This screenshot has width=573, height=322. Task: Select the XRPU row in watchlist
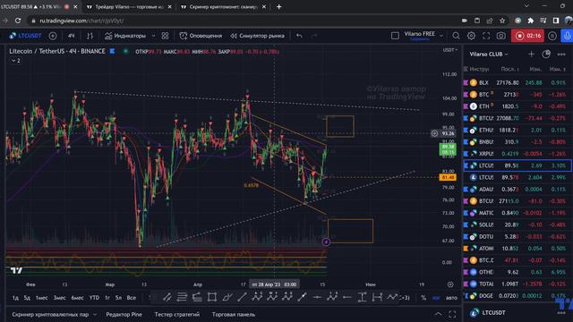(x=517, y=154)
